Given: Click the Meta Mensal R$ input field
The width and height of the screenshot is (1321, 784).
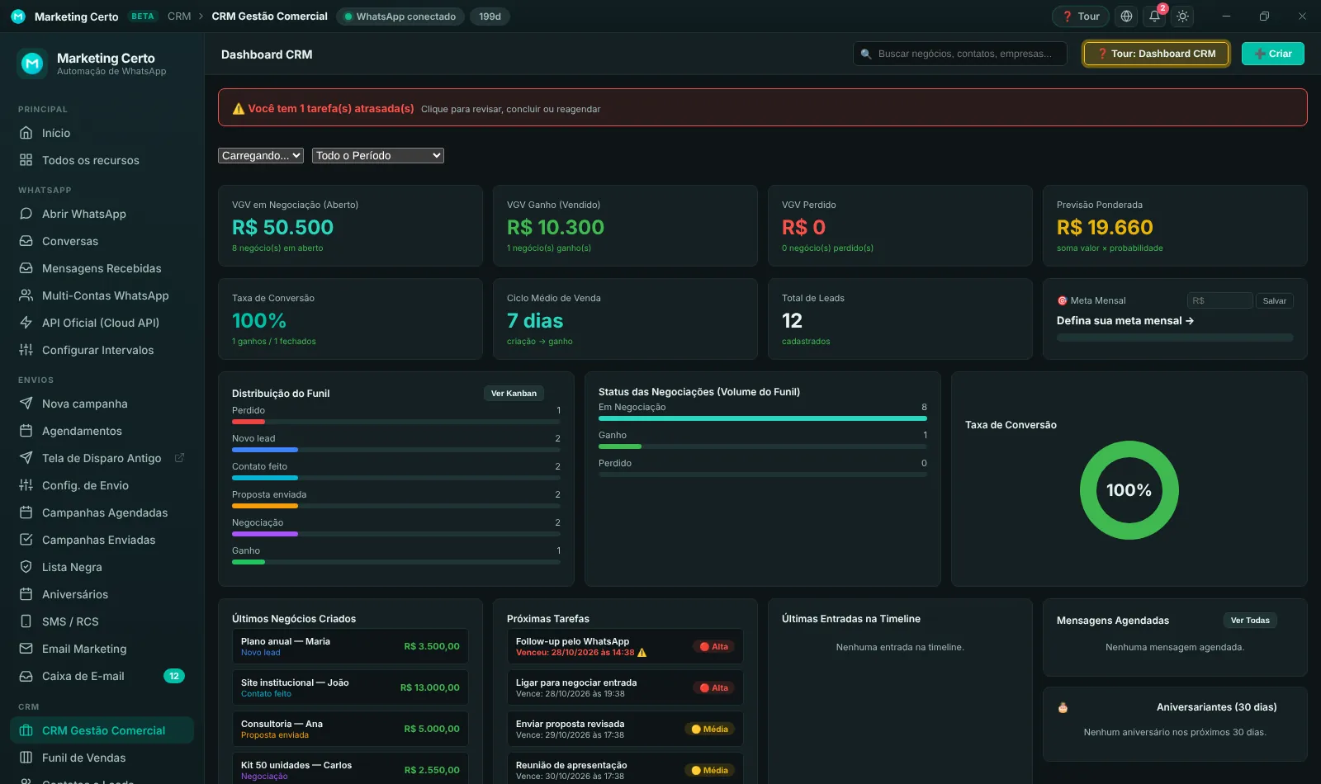Looking at the screenshot, I should click(1220, 301).
